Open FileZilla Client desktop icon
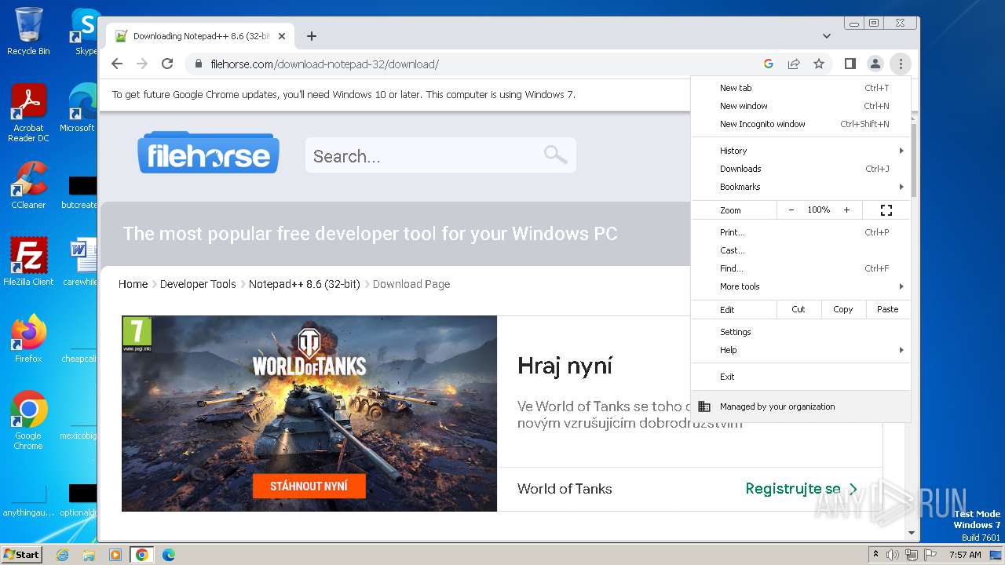The image size is (1005, 565). (28, 262)
